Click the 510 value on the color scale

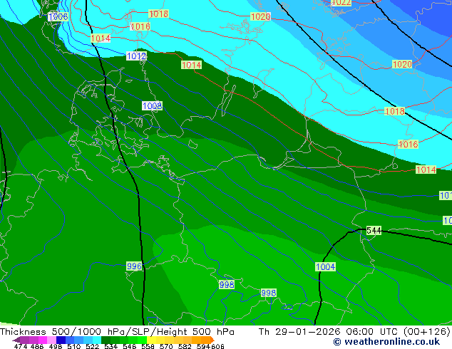pyautogui.click(x=74, y=346)
